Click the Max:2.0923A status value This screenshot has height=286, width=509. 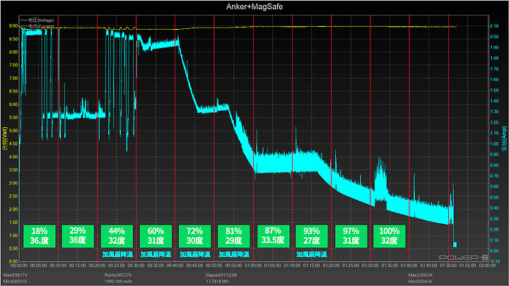pos(421,275)
